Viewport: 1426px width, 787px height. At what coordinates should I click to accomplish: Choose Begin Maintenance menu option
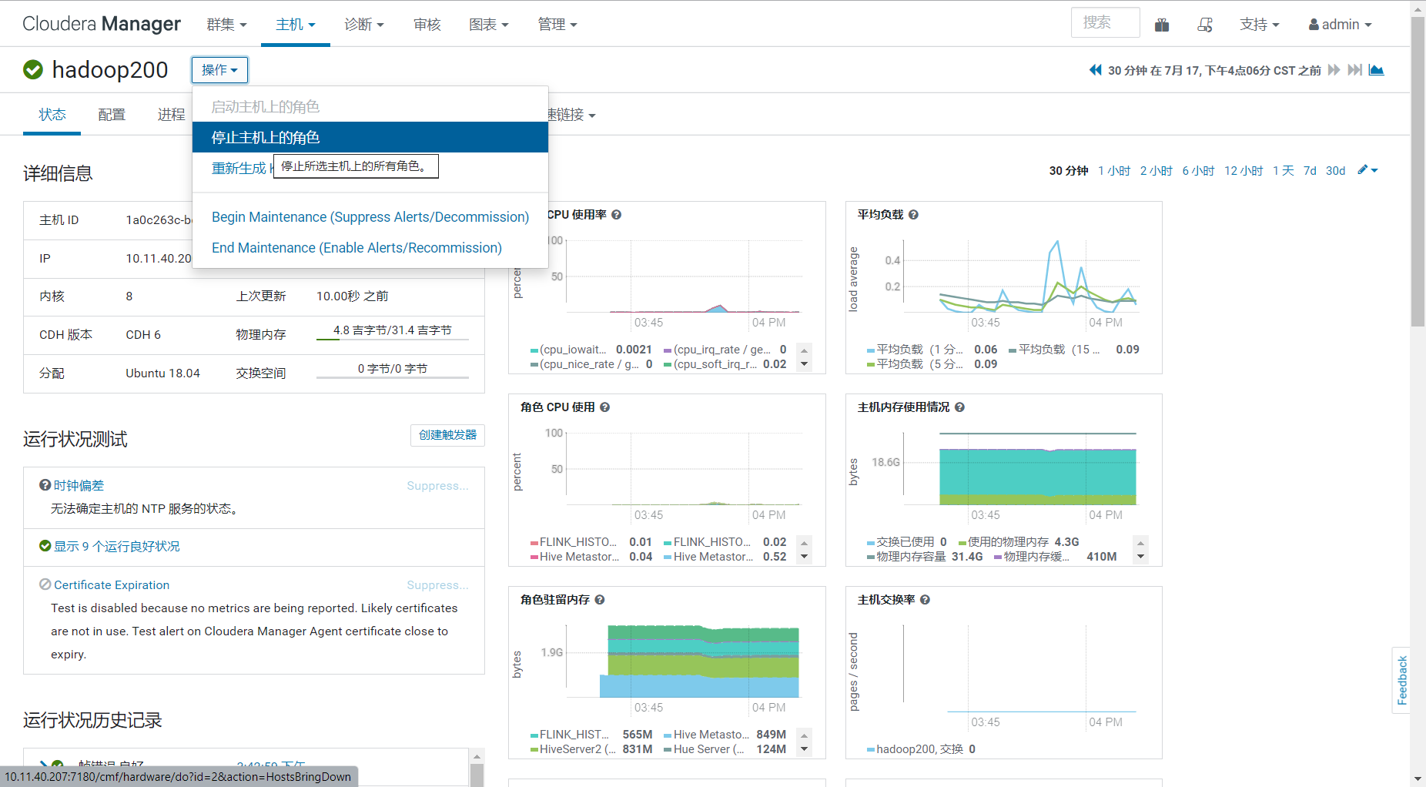point(370,217)
